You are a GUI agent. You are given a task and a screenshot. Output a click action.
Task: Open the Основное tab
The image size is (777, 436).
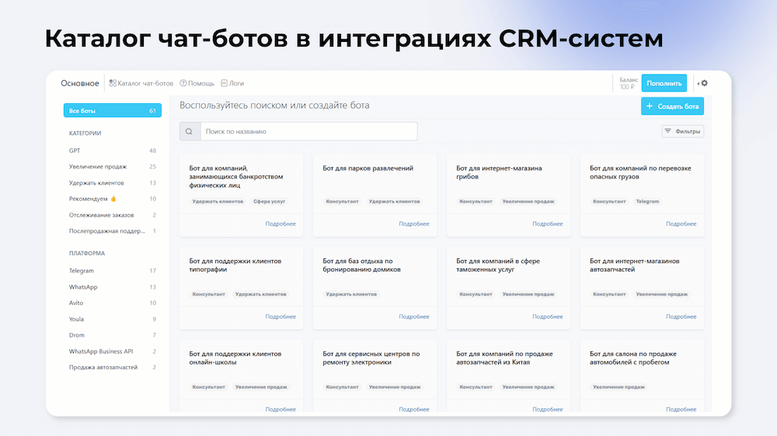(80, 83)
